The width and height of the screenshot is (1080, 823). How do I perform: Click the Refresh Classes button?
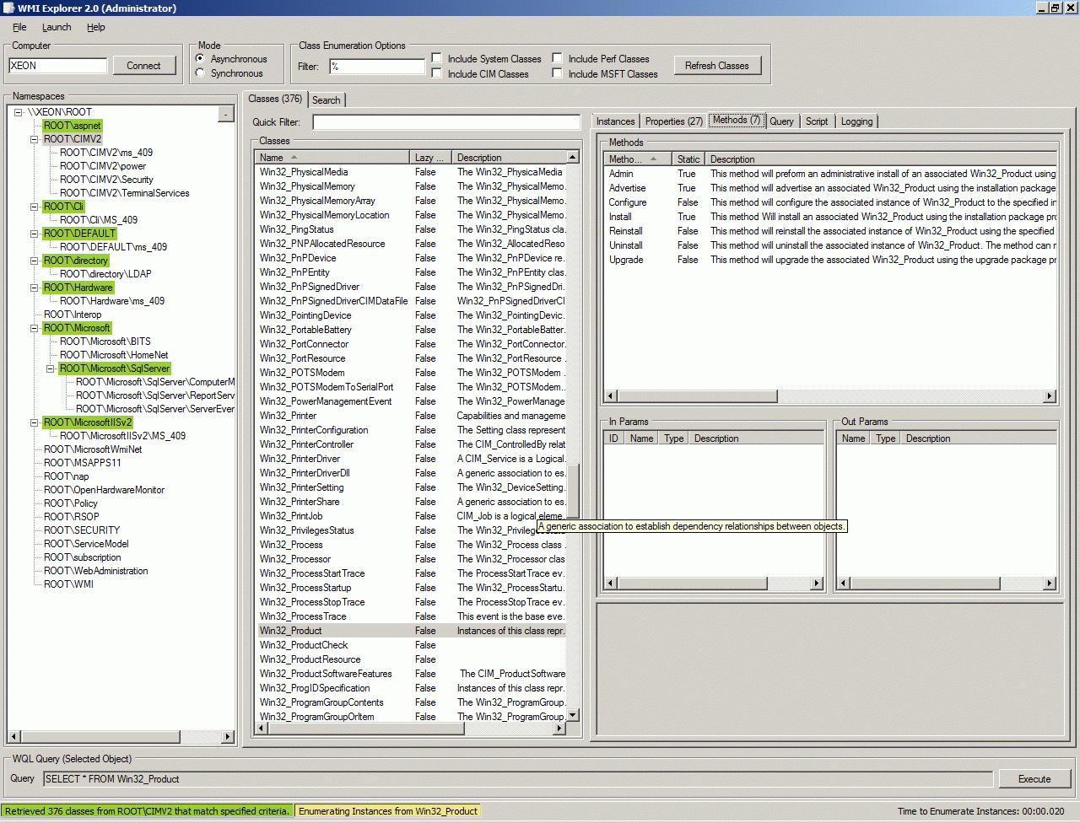(x=717, y=66)
